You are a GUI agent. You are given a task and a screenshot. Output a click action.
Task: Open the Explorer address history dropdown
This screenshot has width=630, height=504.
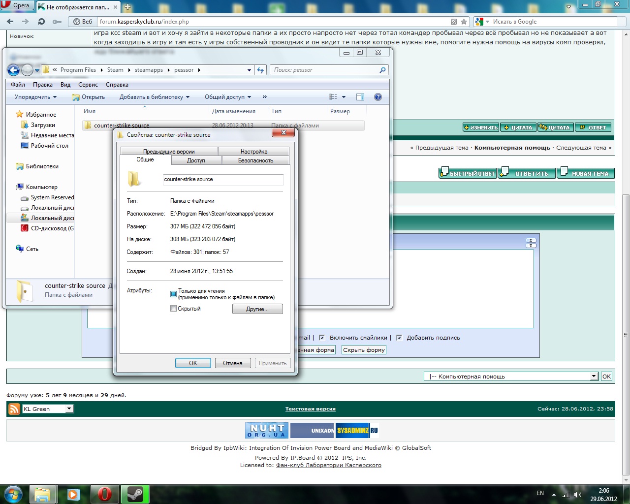tap(249, 70)
